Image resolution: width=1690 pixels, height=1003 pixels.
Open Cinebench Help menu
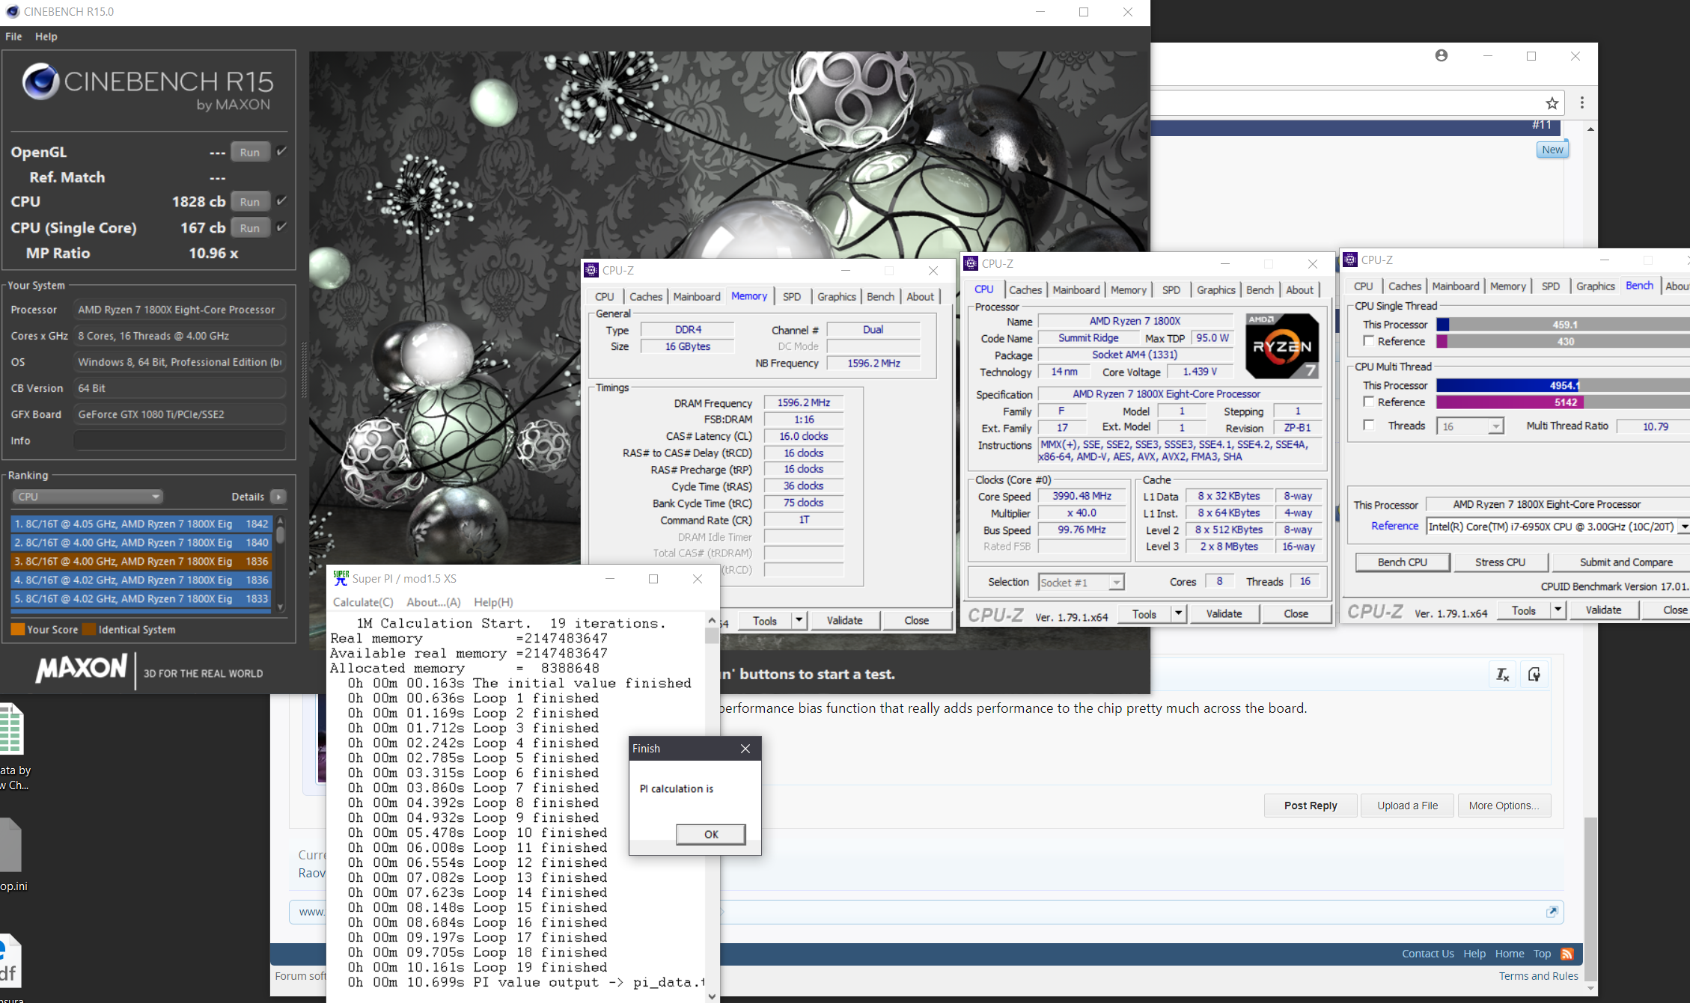point(46,36)
